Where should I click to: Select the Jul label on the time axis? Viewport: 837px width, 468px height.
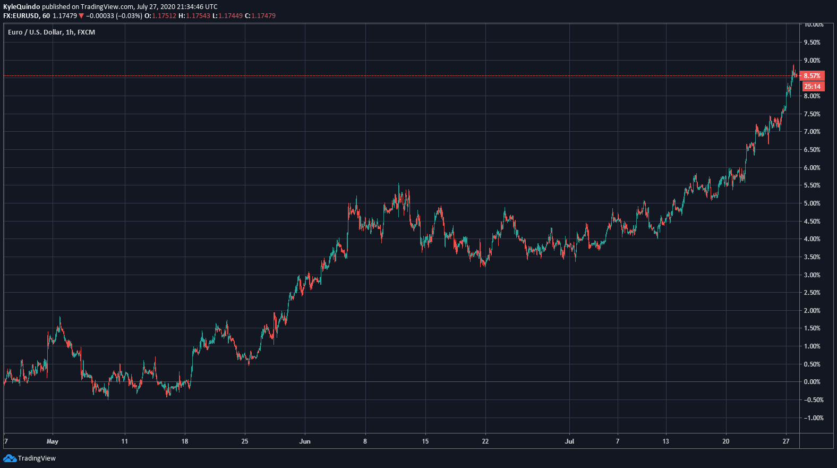(569, 441)
